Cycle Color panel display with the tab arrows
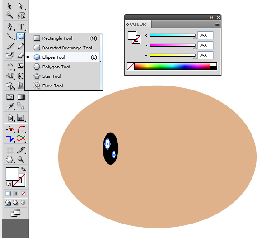 coord(127,24)
